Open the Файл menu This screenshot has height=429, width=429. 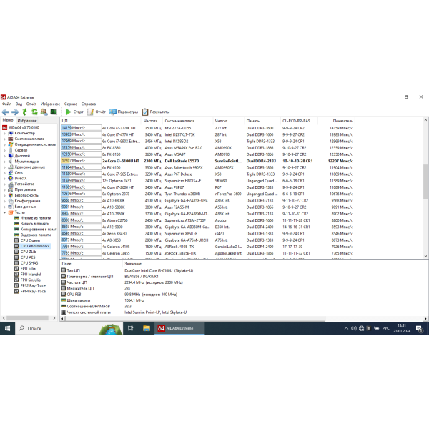6,104
